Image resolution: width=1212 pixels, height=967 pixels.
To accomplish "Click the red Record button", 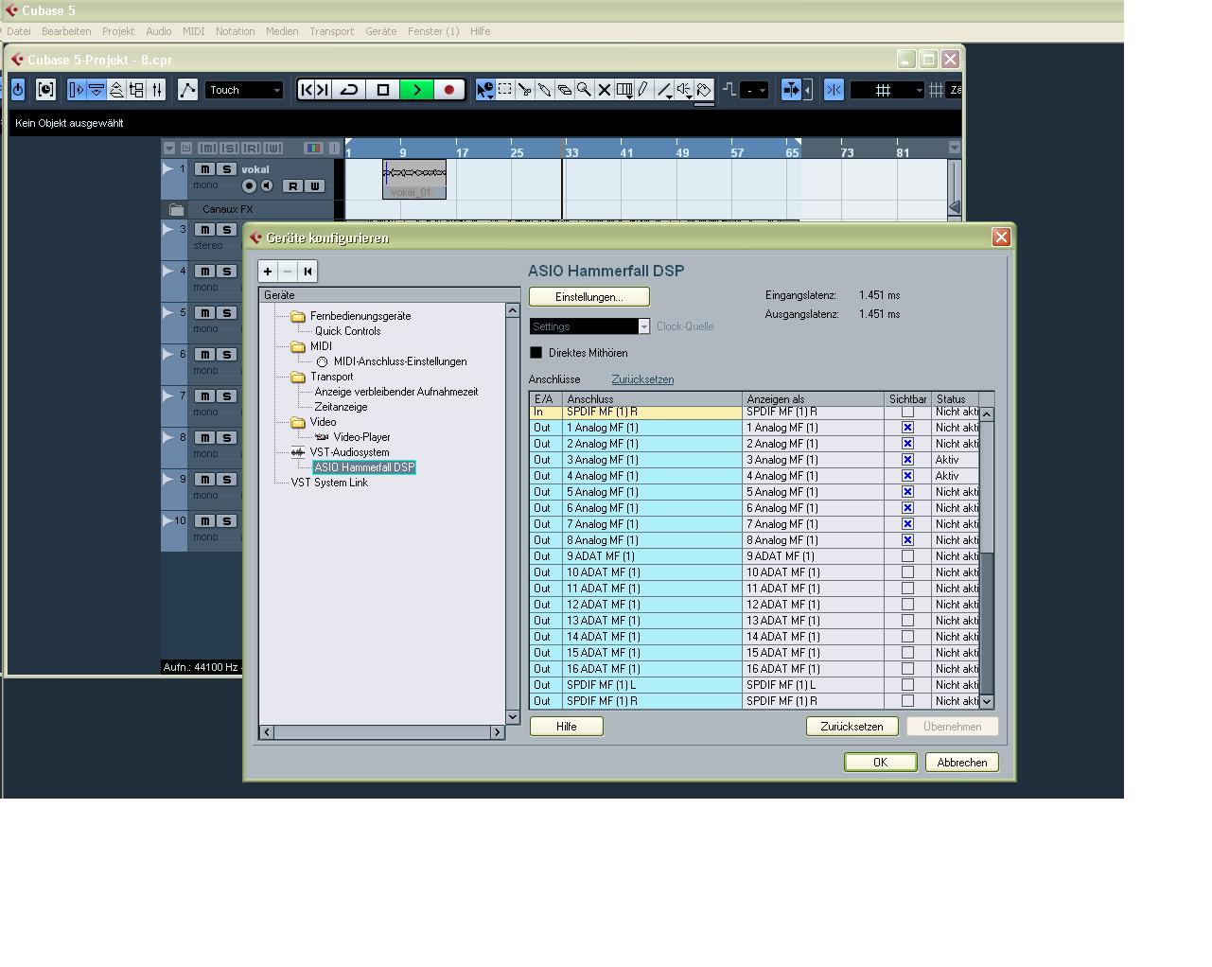I will coord(449,90).
